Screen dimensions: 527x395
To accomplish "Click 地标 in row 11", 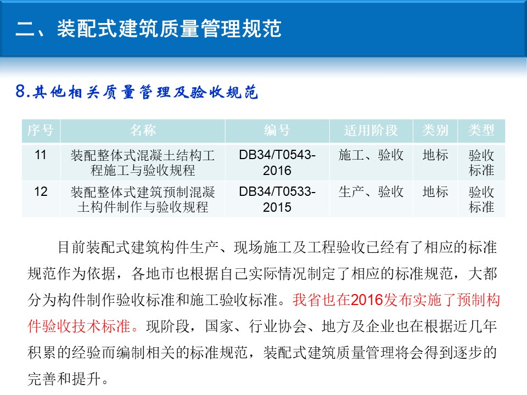I will coord(435,155).
